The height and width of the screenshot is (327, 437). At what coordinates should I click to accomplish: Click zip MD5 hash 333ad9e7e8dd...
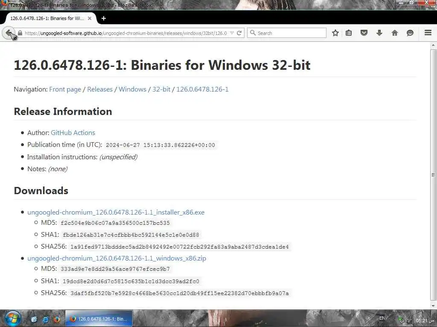[115, 269]
